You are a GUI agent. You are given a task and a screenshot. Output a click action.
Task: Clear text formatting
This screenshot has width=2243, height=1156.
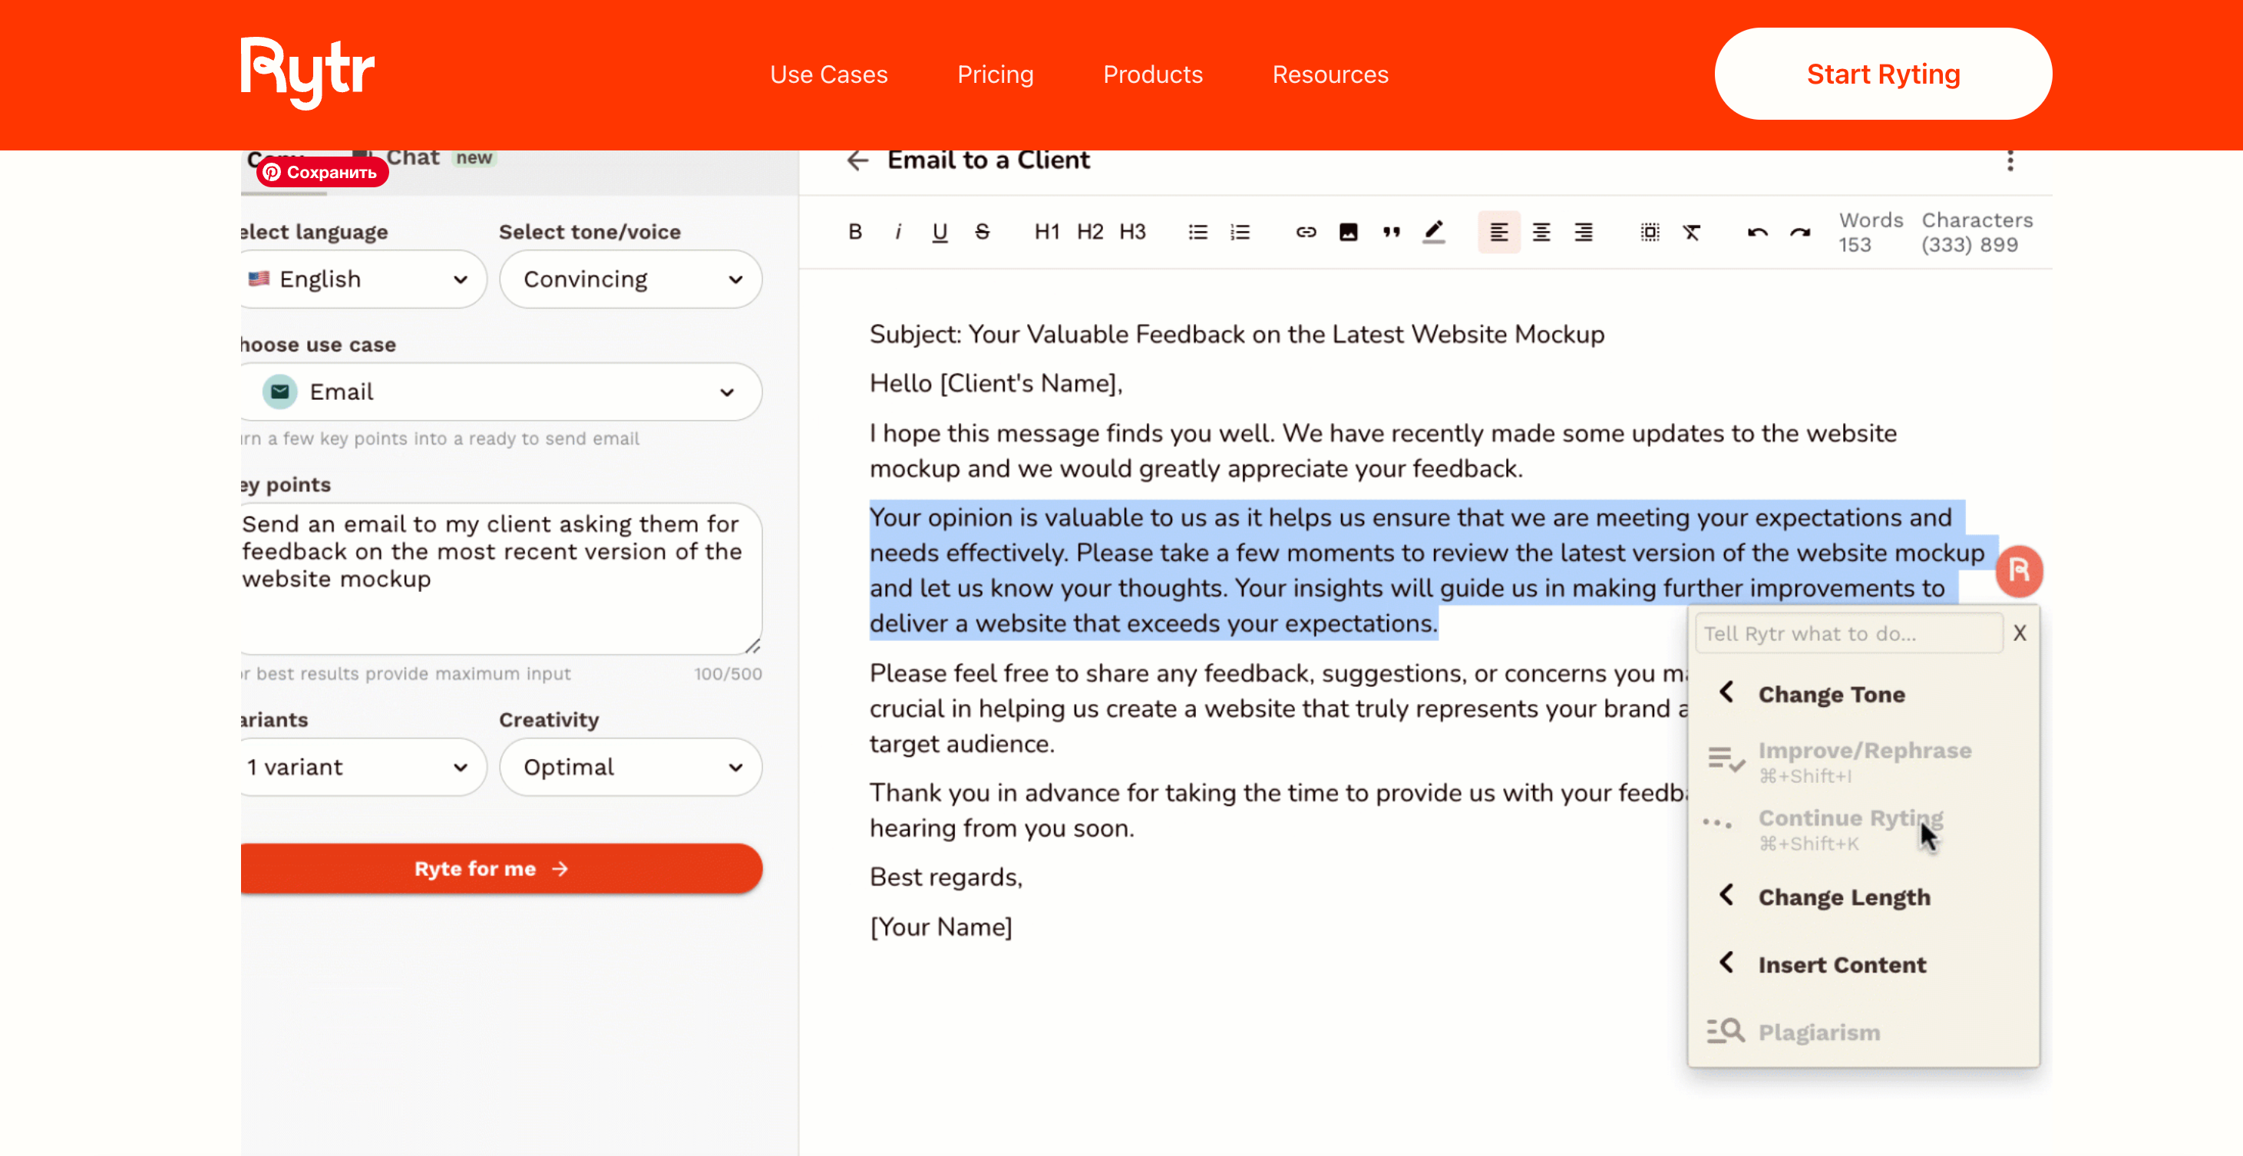(x=1692, y=232)
